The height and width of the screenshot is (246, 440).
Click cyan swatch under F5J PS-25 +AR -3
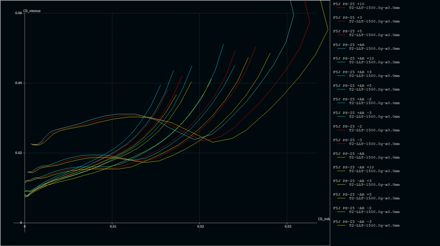pyautogui.click(x=341, y=116)
